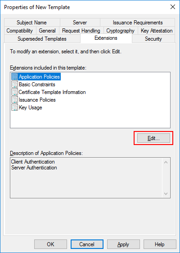Switch to the Superseded Templates tab
180x253 pixels.
pos(42,39)
